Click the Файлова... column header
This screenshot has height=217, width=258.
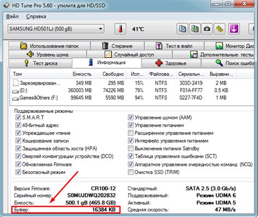(161, 74)
